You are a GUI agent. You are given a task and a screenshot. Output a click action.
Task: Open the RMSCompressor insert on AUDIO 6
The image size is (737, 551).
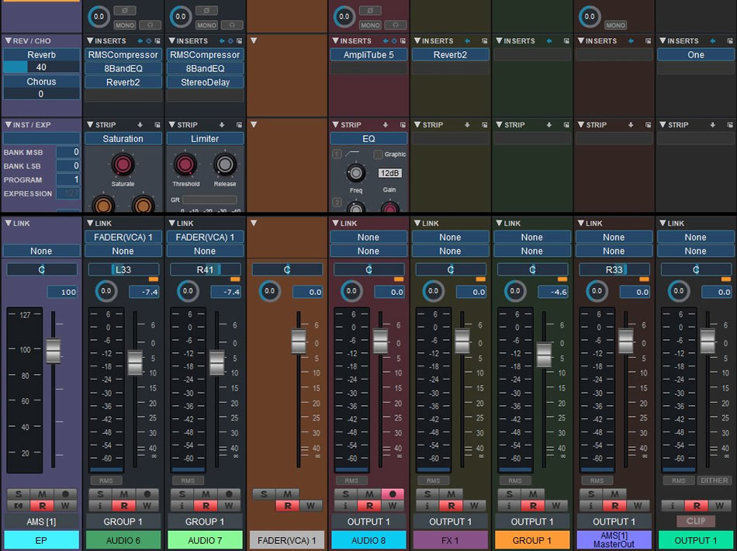[123, 55]
